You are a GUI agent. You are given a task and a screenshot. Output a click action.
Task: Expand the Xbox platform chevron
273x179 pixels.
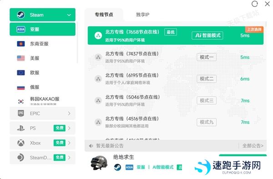[69, 143]
